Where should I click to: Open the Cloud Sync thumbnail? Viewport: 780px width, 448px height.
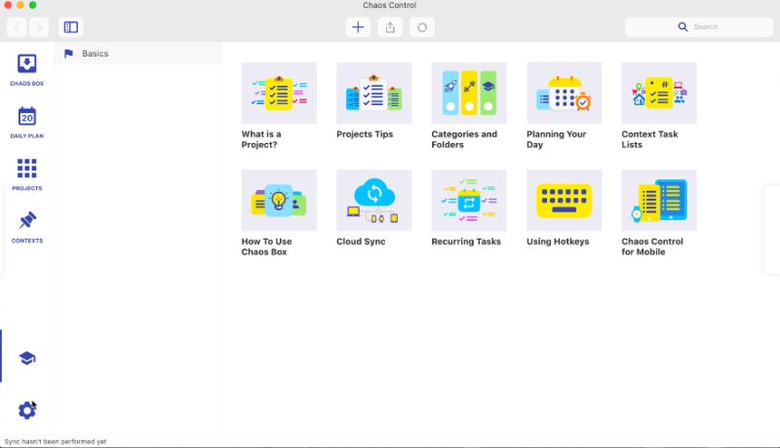374,201
